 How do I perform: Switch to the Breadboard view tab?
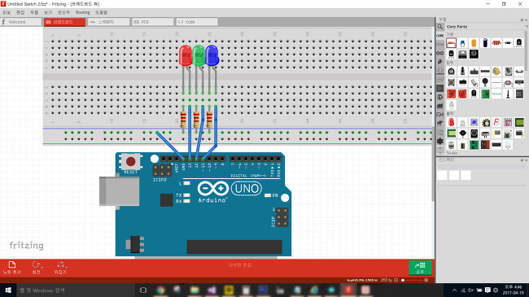point(64,22)
